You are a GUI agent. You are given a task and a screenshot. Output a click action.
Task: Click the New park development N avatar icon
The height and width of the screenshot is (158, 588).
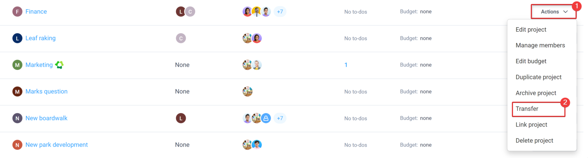(x=17, y=145)
